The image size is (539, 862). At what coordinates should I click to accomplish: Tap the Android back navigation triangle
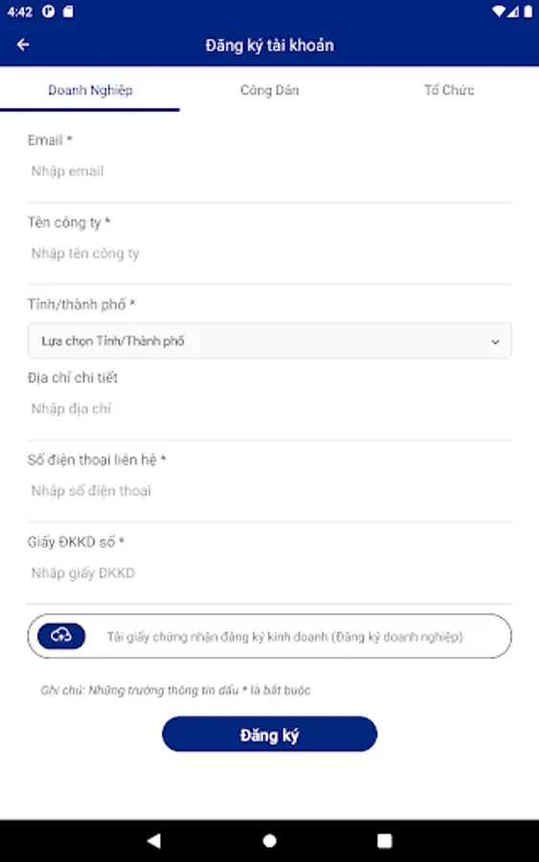[x=154, y=840]
